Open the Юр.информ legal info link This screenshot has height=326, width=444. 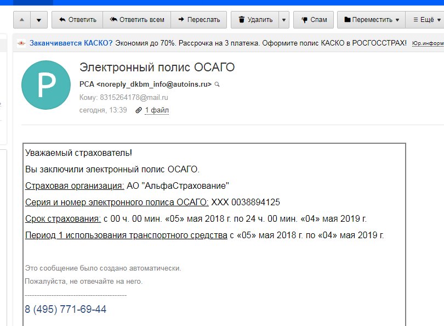click(x=428, y=43)
